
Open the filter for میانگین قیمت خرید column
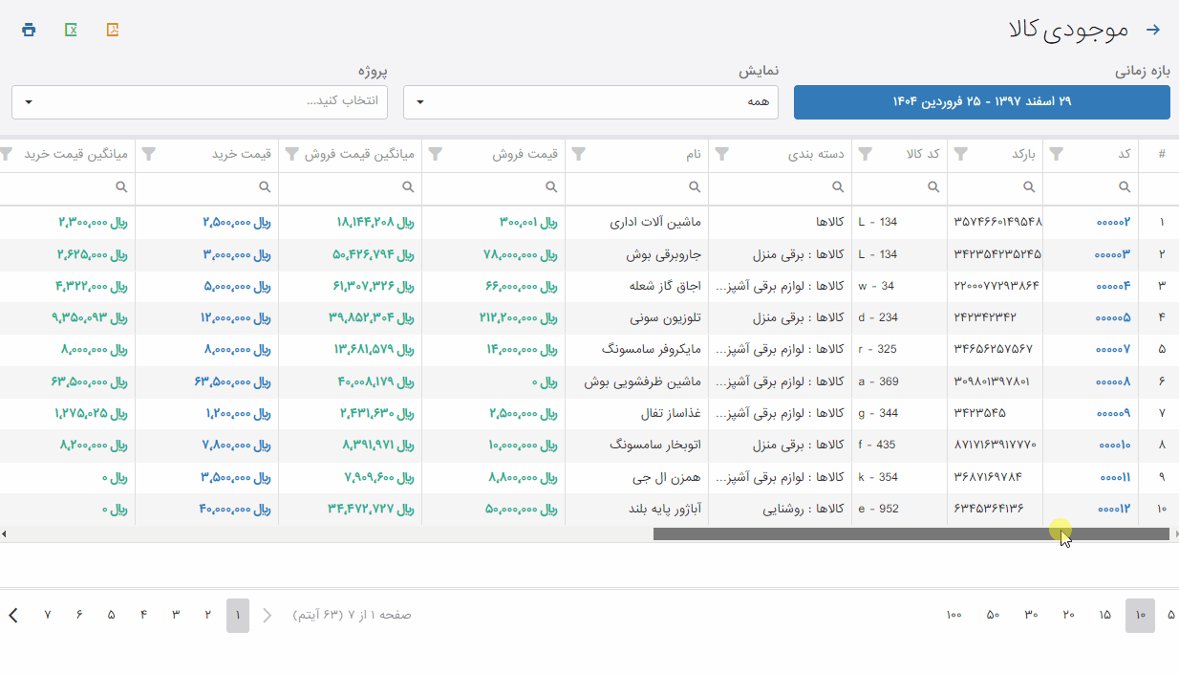[x=6, y=154]
